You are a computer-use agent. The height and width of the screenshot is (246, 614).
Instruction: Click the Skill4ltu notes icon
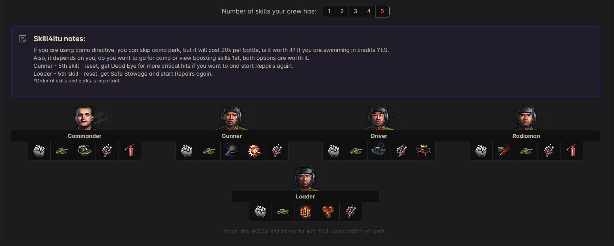point(23,39)
